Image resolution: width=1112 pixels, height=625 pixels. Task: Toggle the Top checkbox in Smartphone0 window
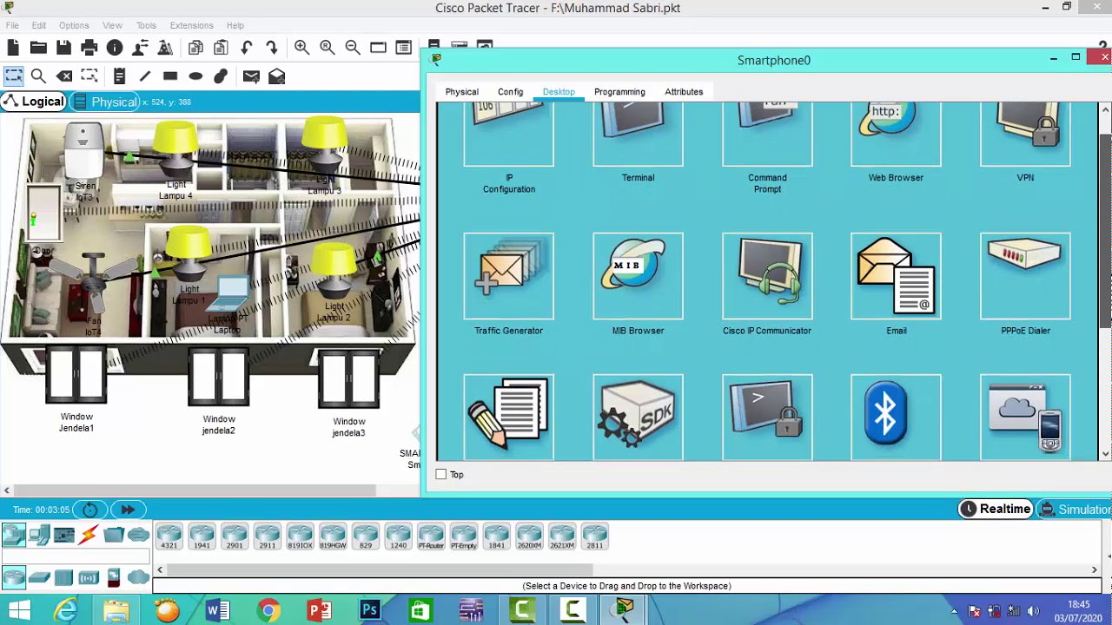441,475
